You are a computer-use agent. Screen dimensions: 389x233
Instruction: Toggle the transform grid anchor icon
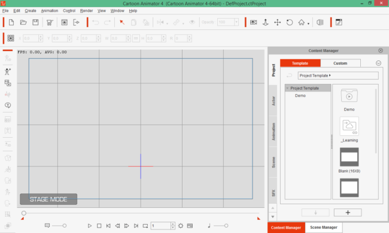point(11,38)
